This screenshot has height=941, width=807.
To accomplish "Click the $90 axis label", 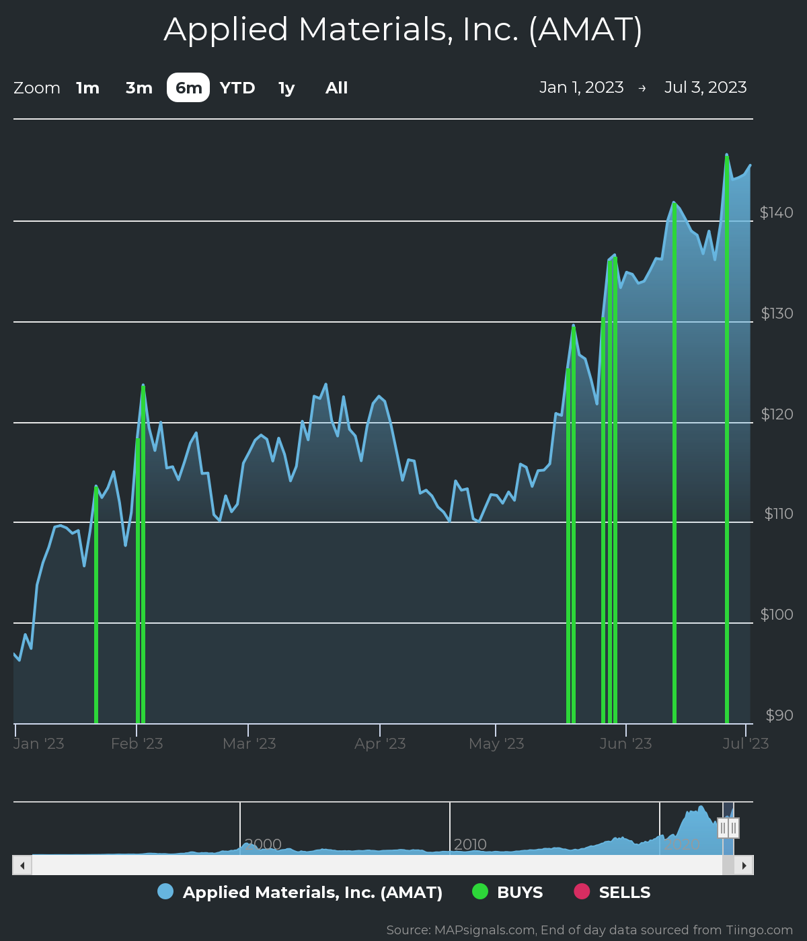I will point(779,715).
